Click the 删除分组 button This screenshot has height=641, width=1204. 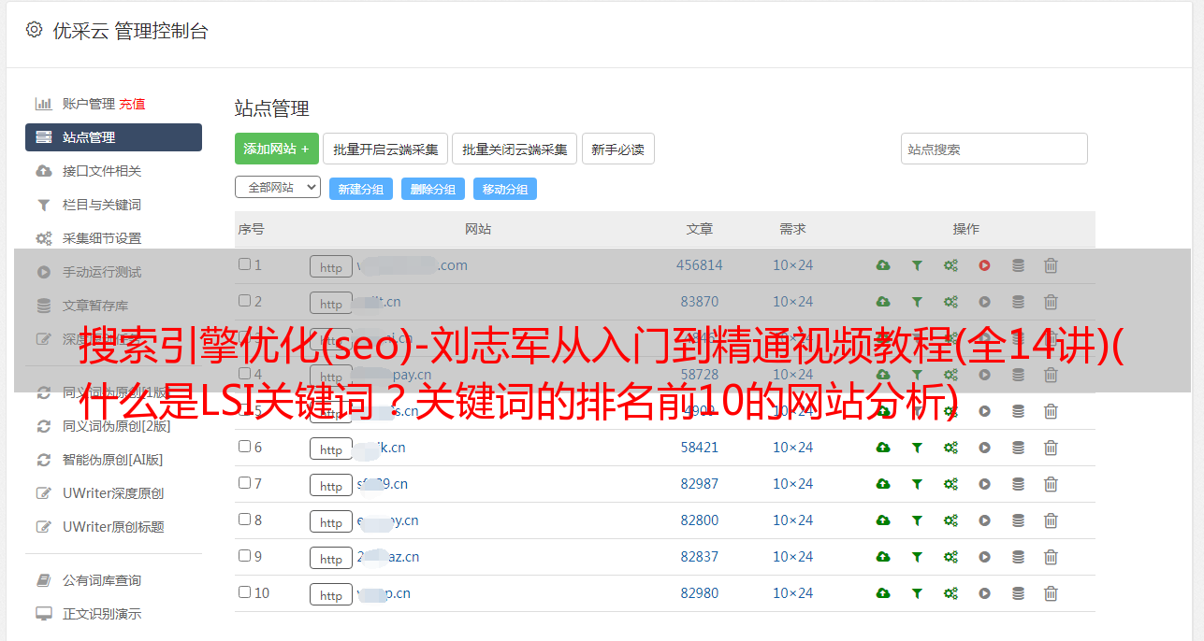click(x=433, y=189)
